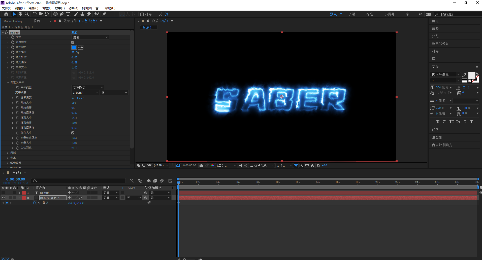Toggle the 偏移大小 checkbox
This screenshot has height=260, width=482.
coord(73,133)
